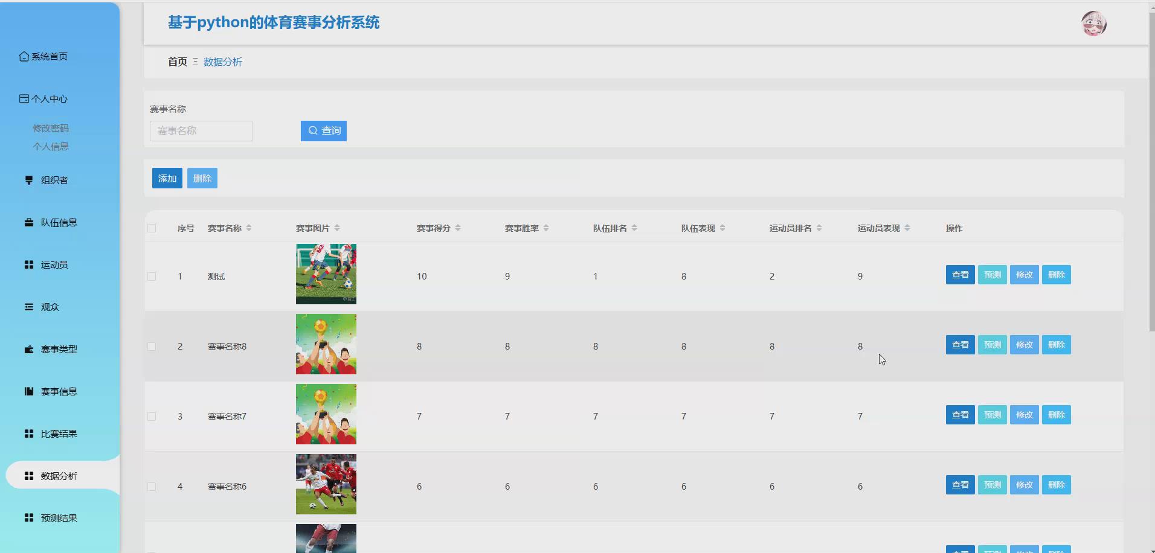The height and width of the screenshot is (553, 1155).
Task: Open the 赛事名称7 trophy image
Action: (326, 414)
